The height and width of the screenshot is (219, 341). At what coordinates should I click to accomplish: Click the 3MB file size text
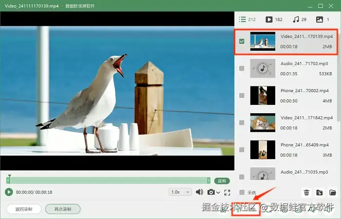[x=327, y=155]
